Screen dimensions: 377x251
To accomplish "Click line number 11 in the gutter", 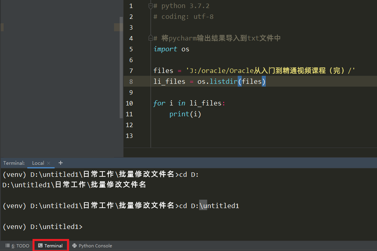I will (129, 114).
